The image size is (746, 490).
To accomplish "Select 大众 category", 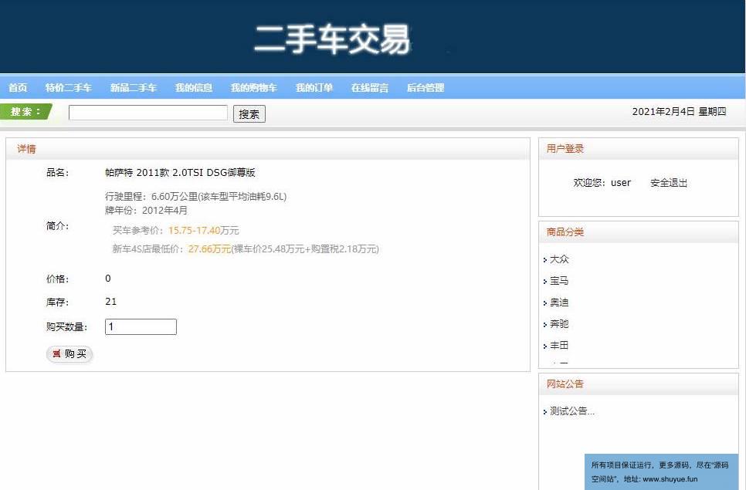I will (x=559, y=259).
